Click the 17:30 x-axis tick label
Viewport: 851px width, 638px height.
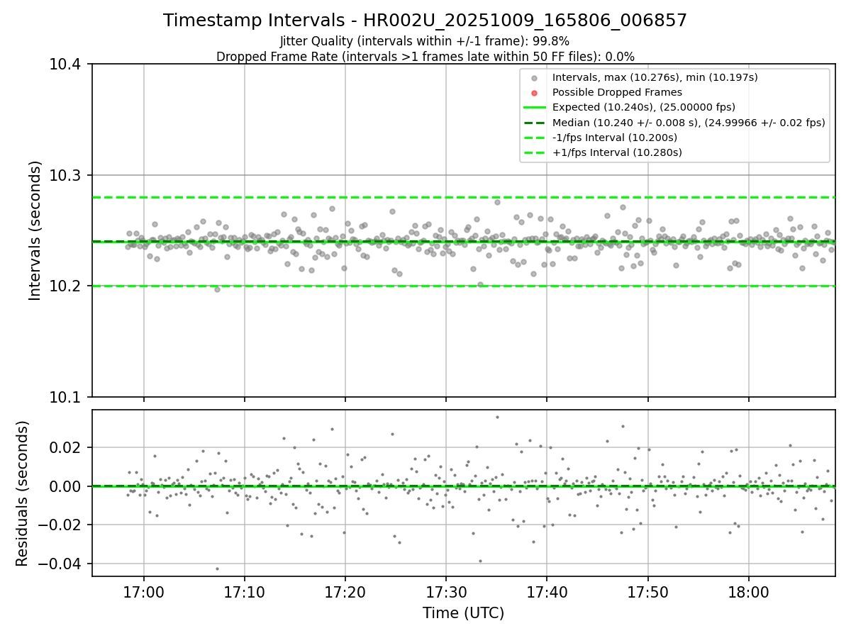tap(446, 592)
